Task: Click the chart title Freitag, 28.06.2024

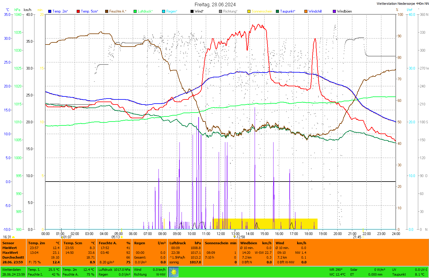Action: [x=215, y=4]
